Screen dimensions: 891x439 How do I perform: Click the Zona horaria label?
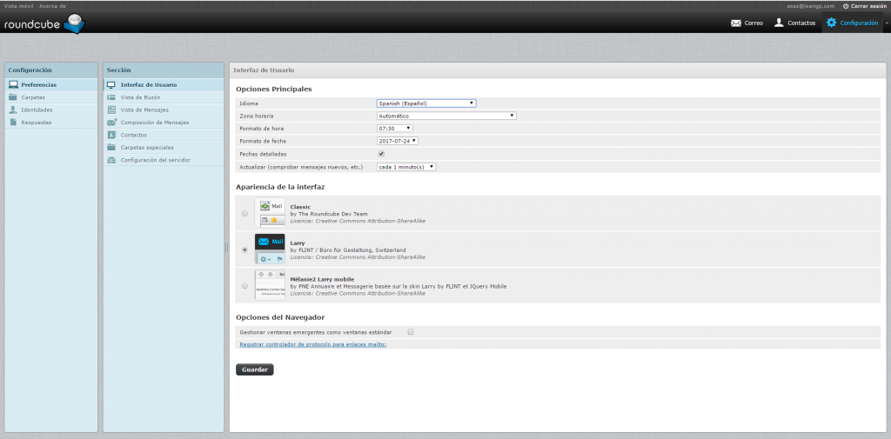257,116
